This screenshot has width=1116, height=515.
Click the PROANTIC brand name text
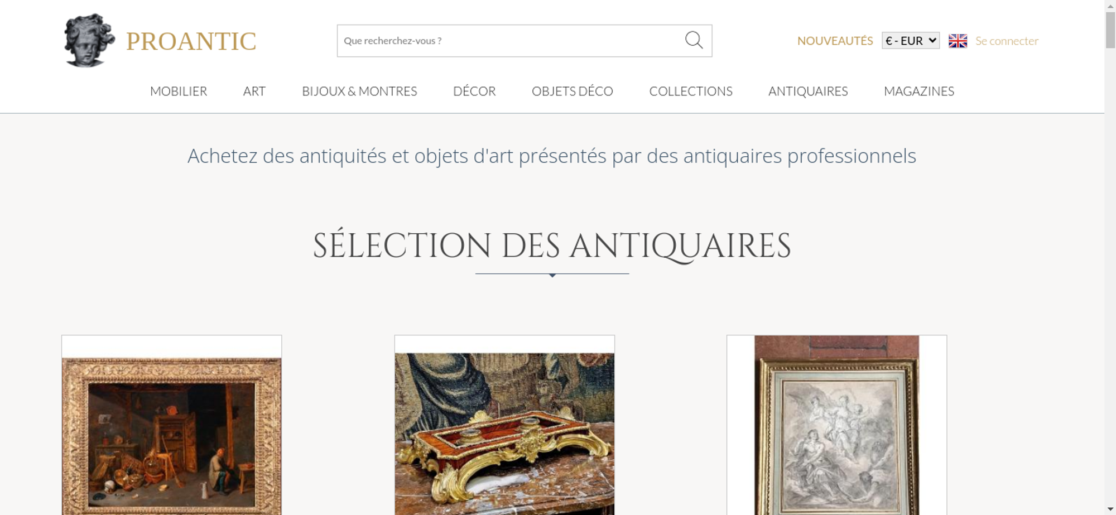(x=191, y=41)
